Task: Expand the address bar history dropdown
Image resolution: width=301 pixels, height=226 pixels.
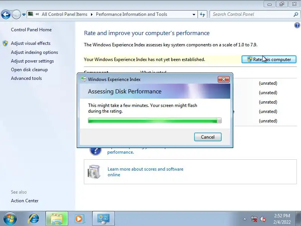Action: pos(194,15)
